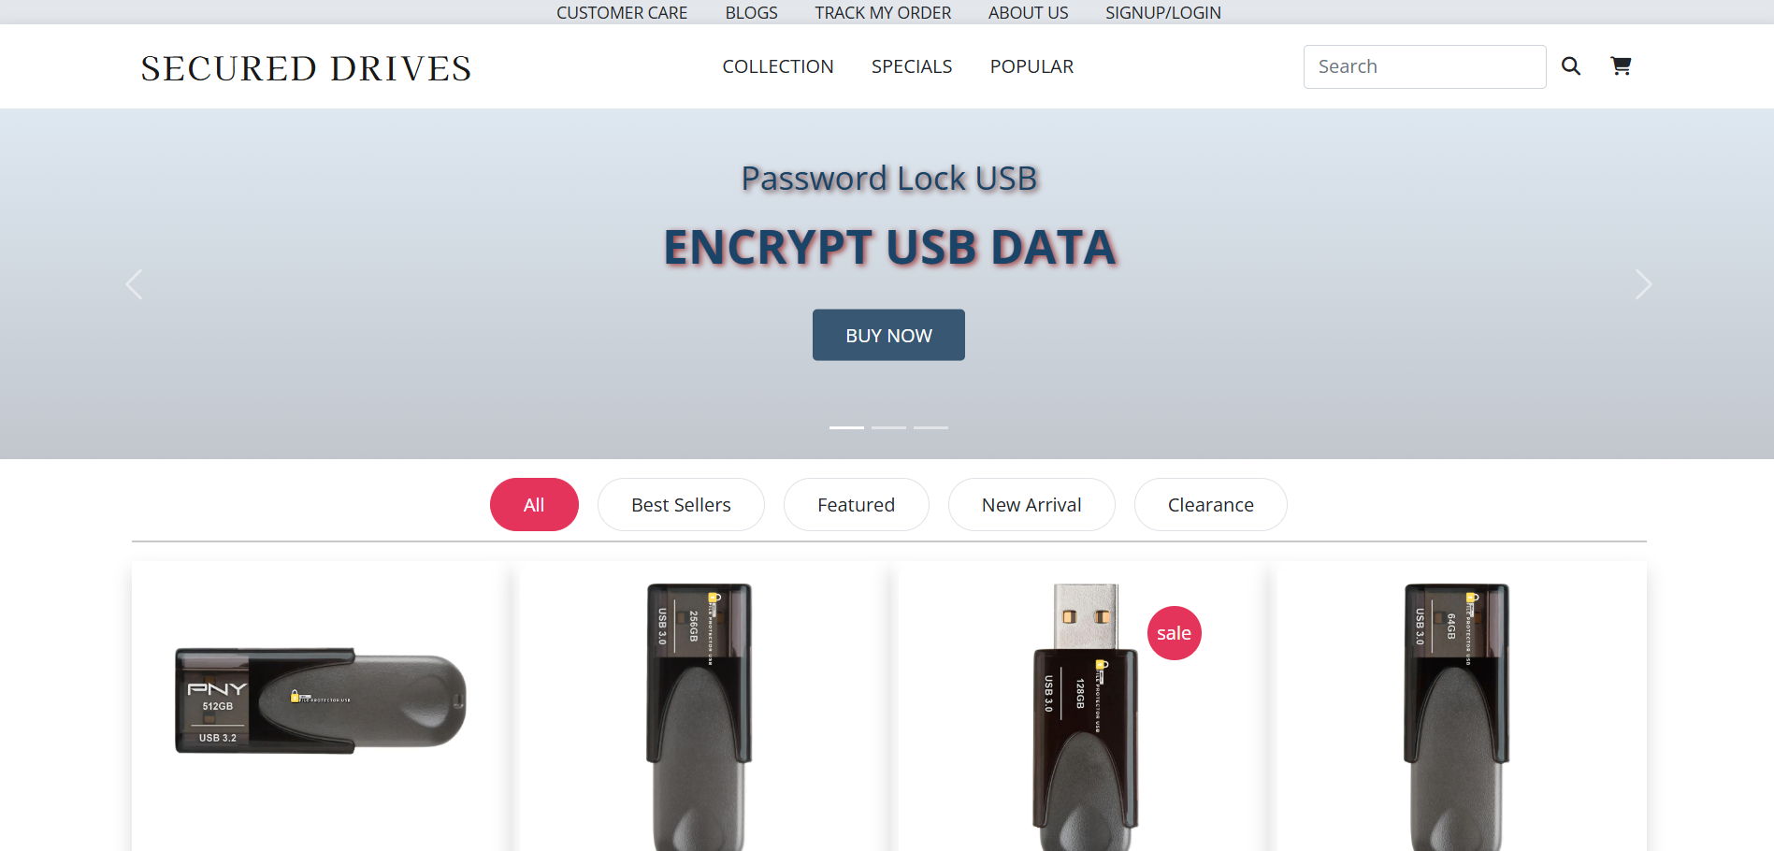Open the COLLECTION menu

[778, 66]
